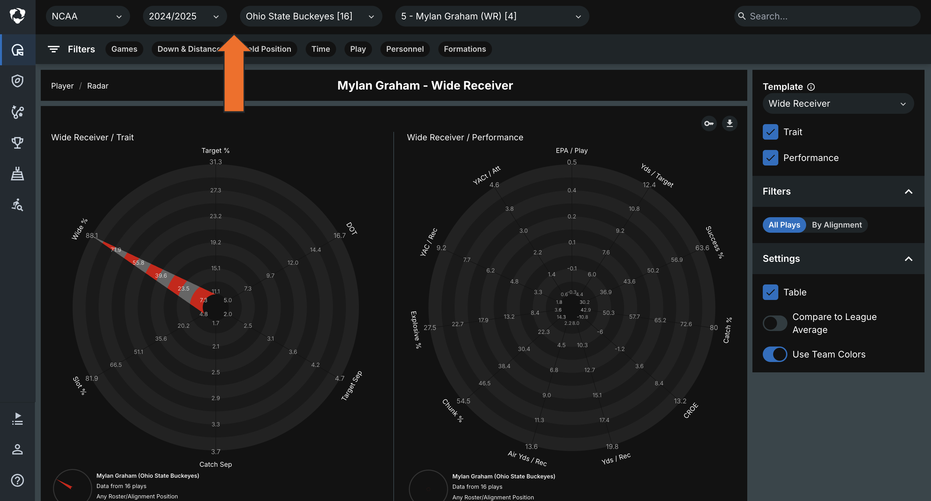Toggle off Use Team Colors
The image size is (931, 501).
(x=774, y=354)
